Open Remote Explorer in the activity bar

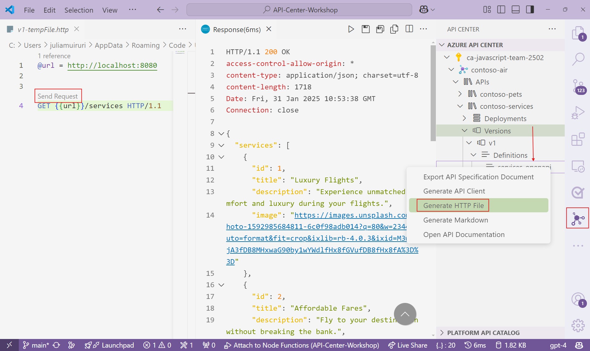click(578, 166)
